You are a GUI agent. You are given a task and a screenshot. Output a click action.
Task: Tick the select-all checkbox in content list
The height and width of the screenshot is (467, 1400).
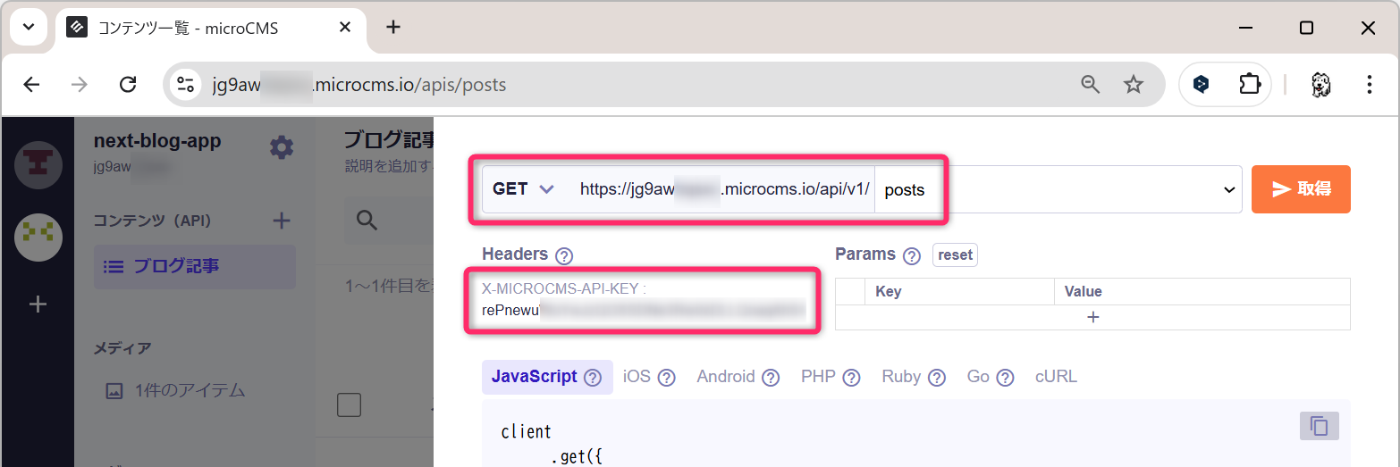(x=349, y=405)
